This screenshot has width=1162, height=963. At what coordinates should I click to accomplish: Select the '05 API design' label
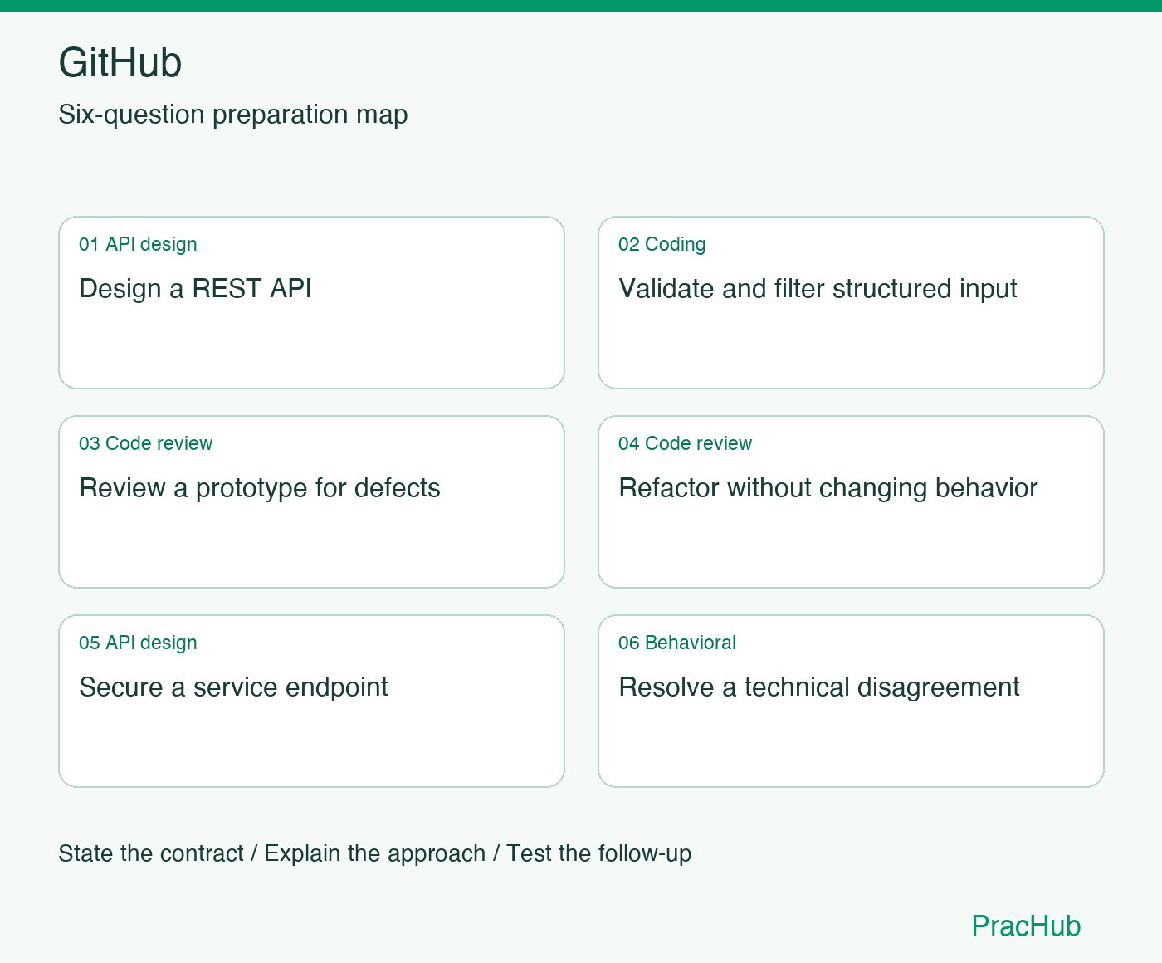[138, 643]
